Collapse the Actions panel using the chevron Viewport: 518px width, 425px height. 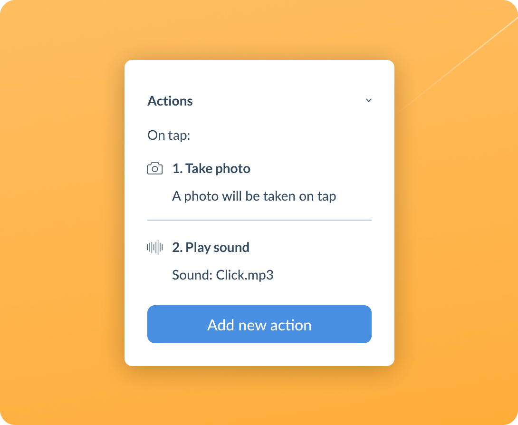pyautogui.click(x=369, y=100)
